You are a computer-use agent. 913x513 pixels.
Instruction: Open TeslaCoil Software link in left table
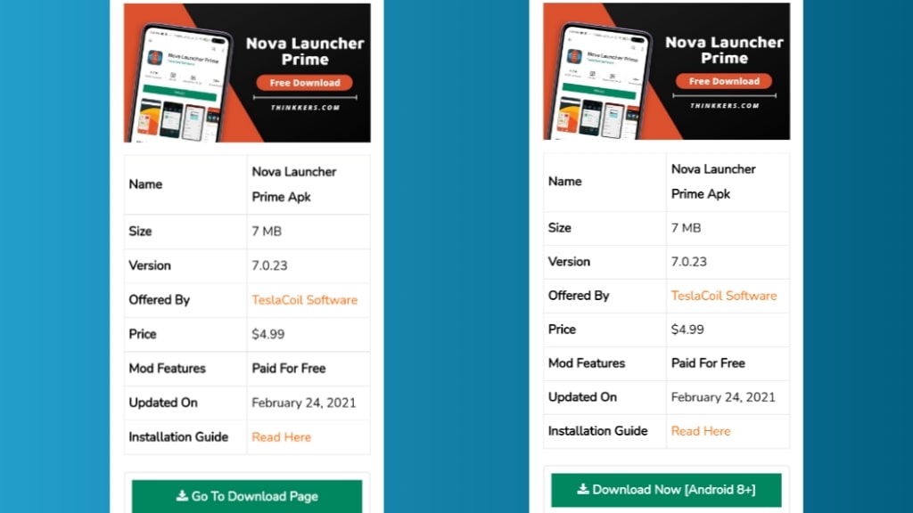[304, 299]
